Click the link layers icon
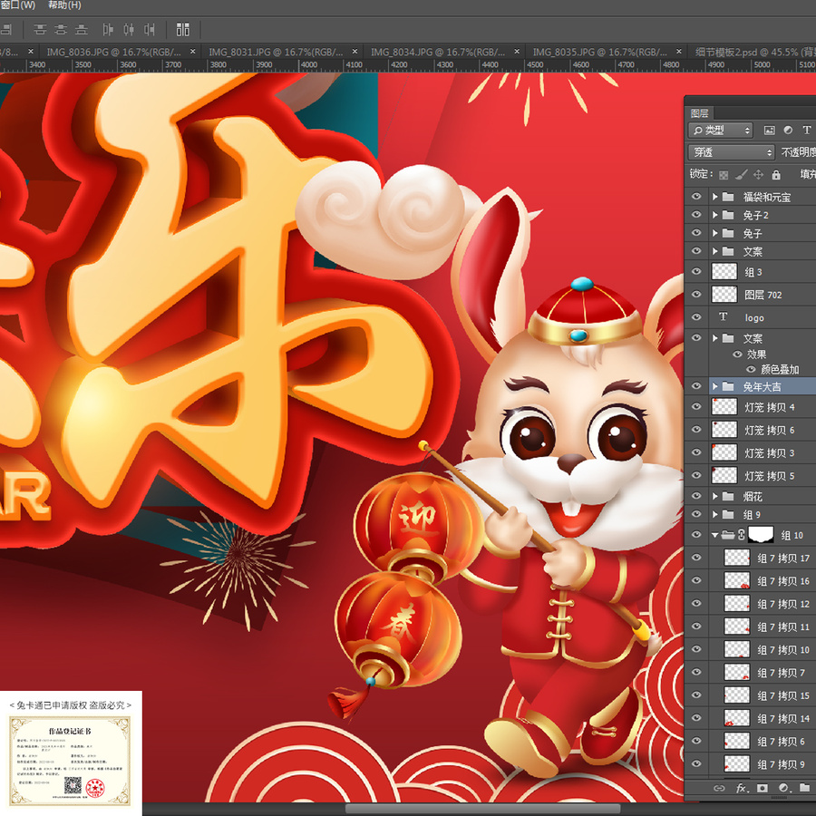 tap(719, 788)
